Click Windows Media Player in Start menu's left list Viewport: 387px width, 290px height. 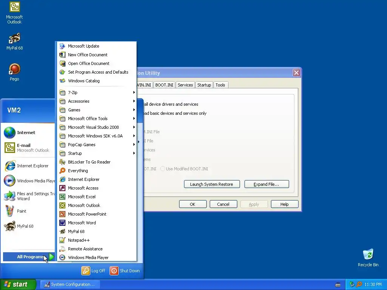pos(28,181)
